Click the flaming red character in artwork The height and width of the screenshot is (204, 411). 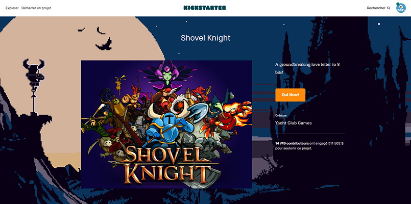pyautogui.click(x=231, y=118)
